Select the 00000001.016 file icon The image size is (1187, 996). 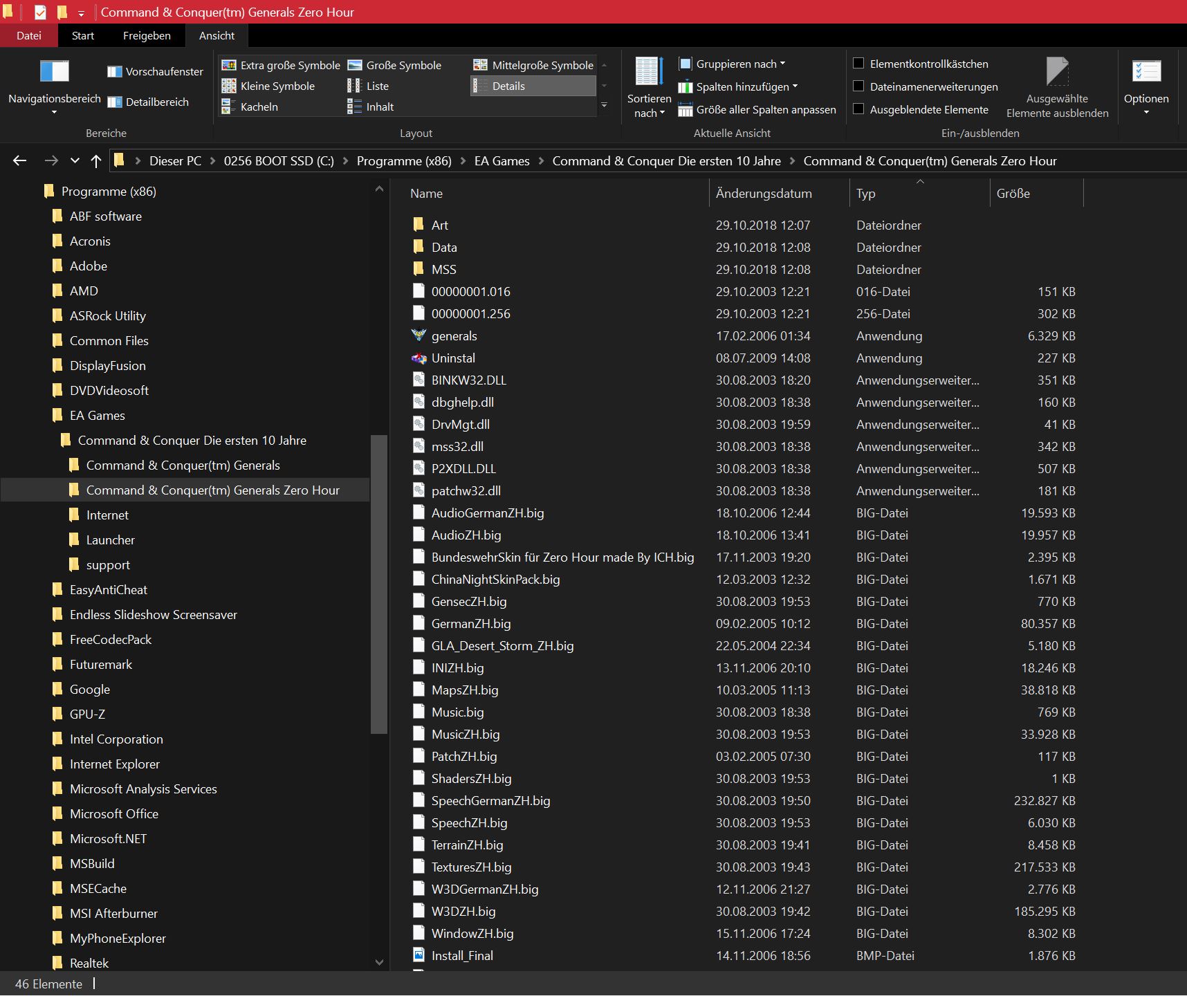[x=418, y=291]
